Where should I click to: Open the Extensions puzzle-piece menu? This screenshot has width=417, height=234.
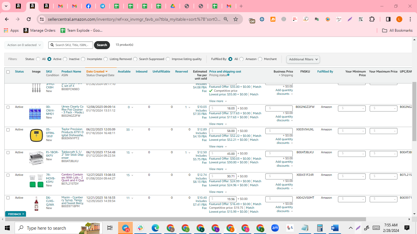pos(372,19)
